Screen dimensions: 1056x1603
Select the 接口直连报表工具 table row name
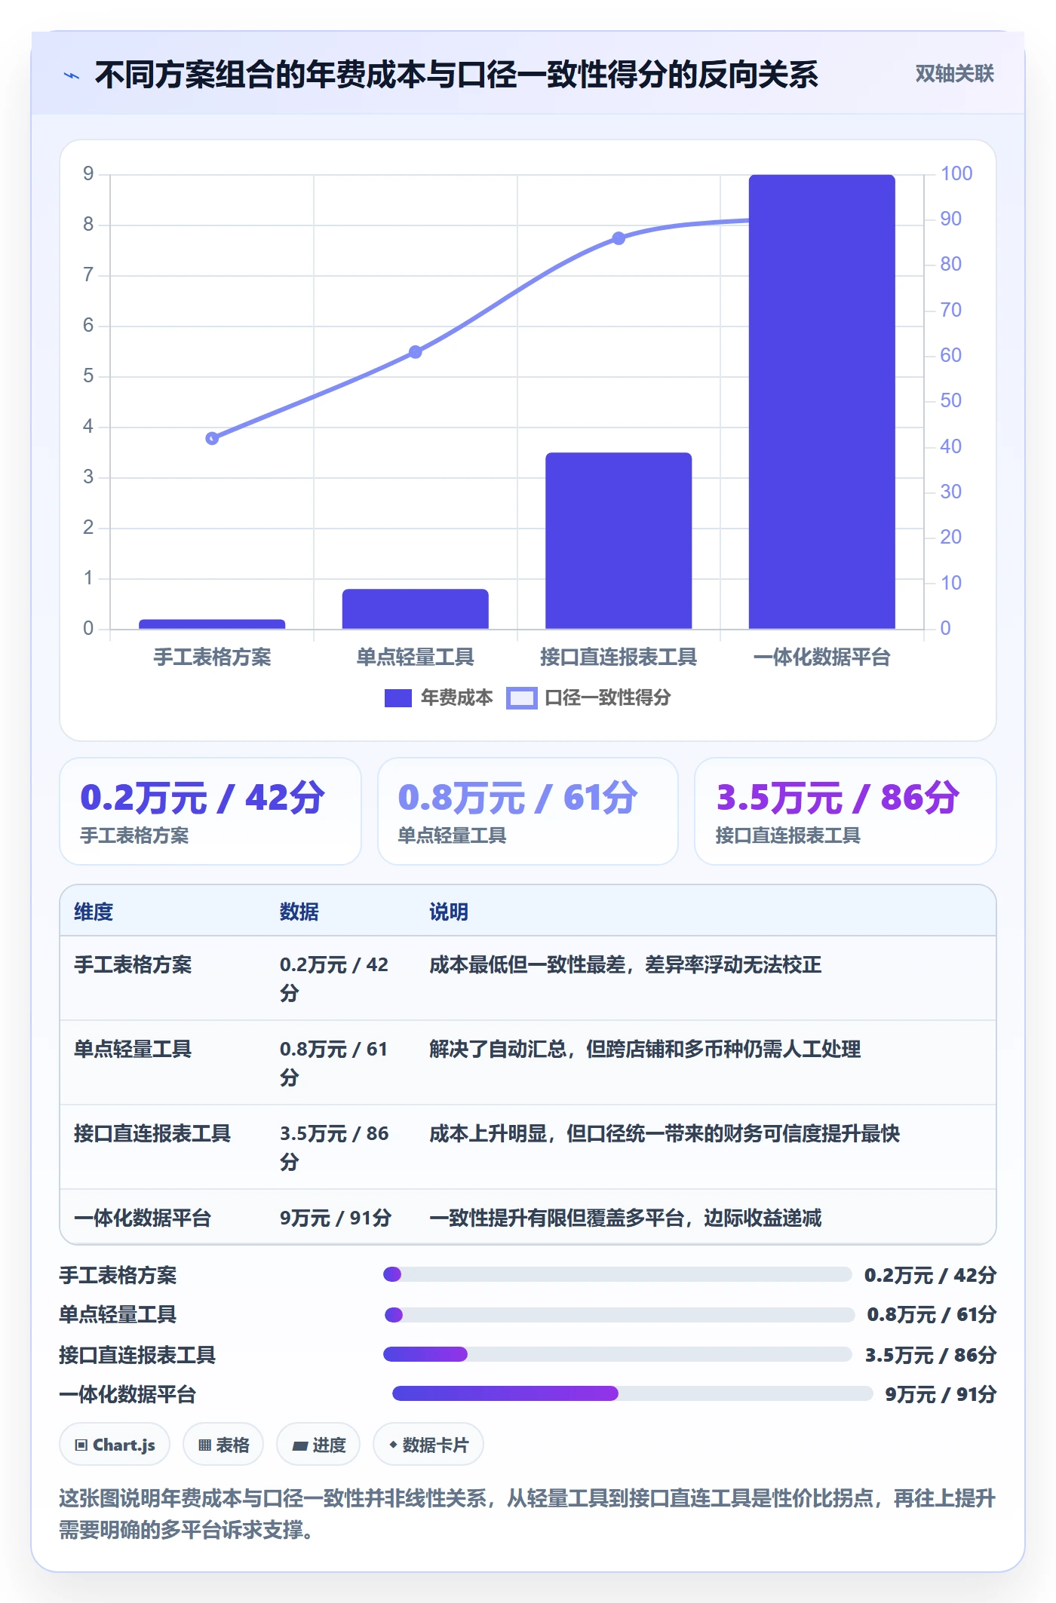click(152, 1133)
